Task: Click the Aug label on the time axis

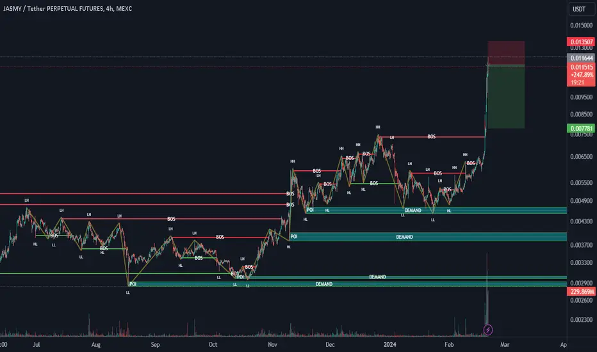Action: [x=96, y=344]
